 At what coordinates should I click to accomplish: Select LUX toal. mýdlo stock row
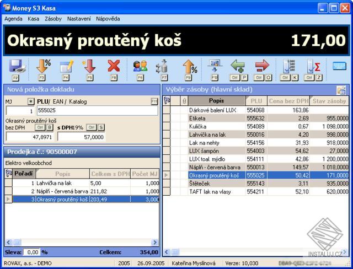(256, 159)
